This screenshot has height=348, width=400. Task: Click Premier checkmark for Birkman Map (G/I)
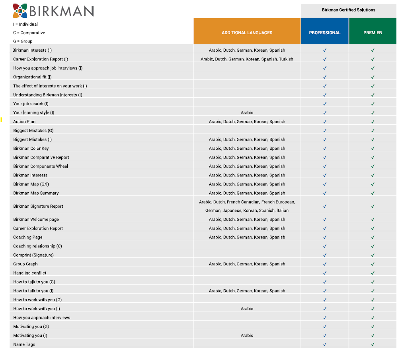point(373,184)
